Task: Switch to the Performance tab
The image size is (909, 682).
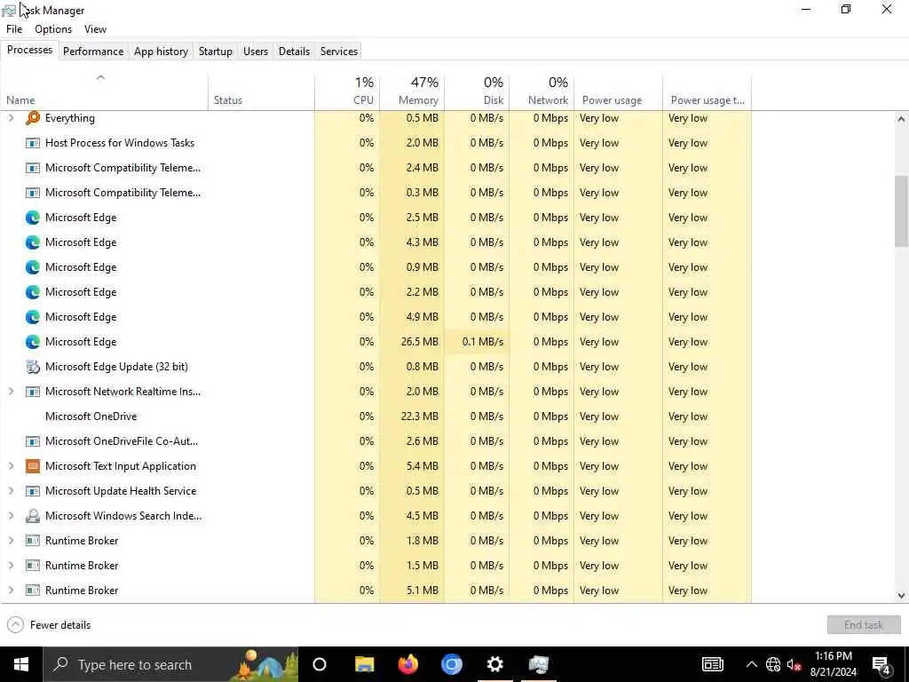Action: point(93,51)
